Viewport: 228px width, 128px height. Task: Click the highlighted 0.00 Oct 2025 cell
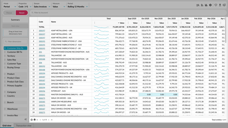click(145, 95)
